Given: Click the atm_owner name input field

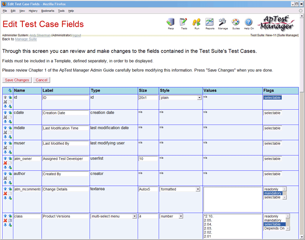Looking at the screenshot, I should [x=27, y=158].
